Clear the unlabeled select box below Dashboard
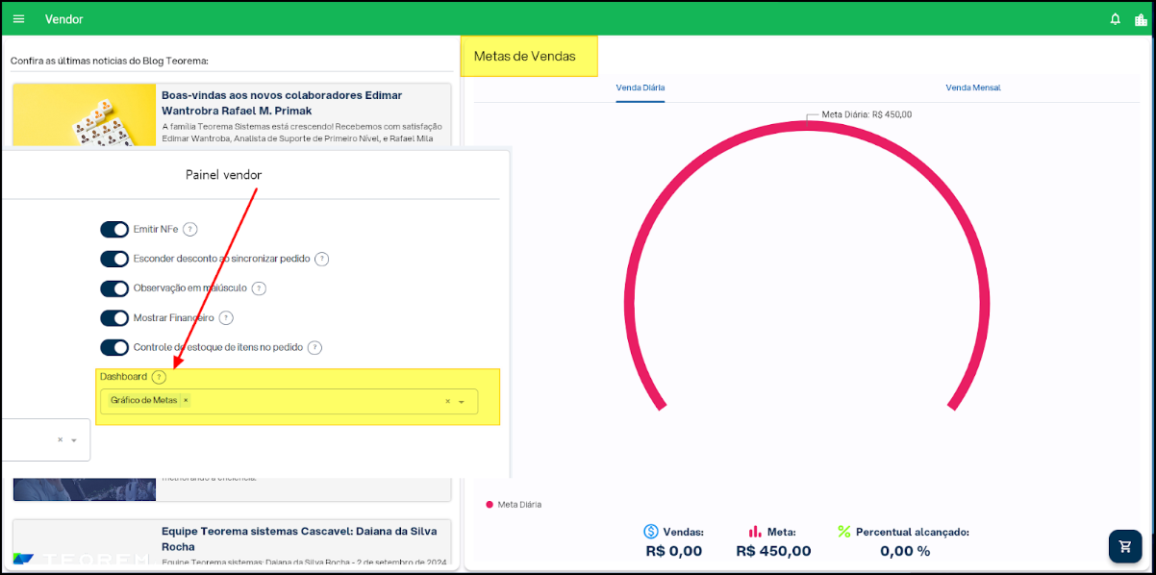Viewport: 1156px width, 575px height. click(60, 439)
